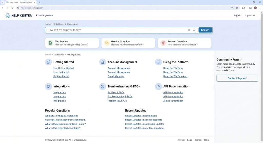Screen dimensions: 263x143
Task: Open What is this projectschempetition? link
Action: [x=63, y=128]
